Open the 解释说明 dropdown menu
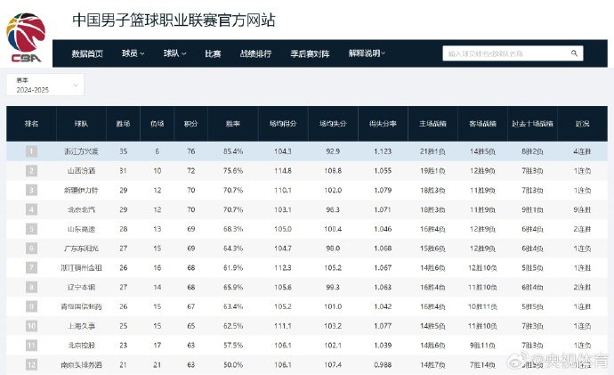Image resolution: width=614 pixels, height=375 pixels. [x=366, y=53]
